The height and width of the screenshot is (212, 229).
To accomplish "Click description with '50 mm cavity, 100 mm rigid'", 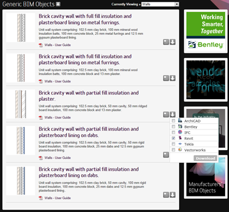I will pos(92,187).
